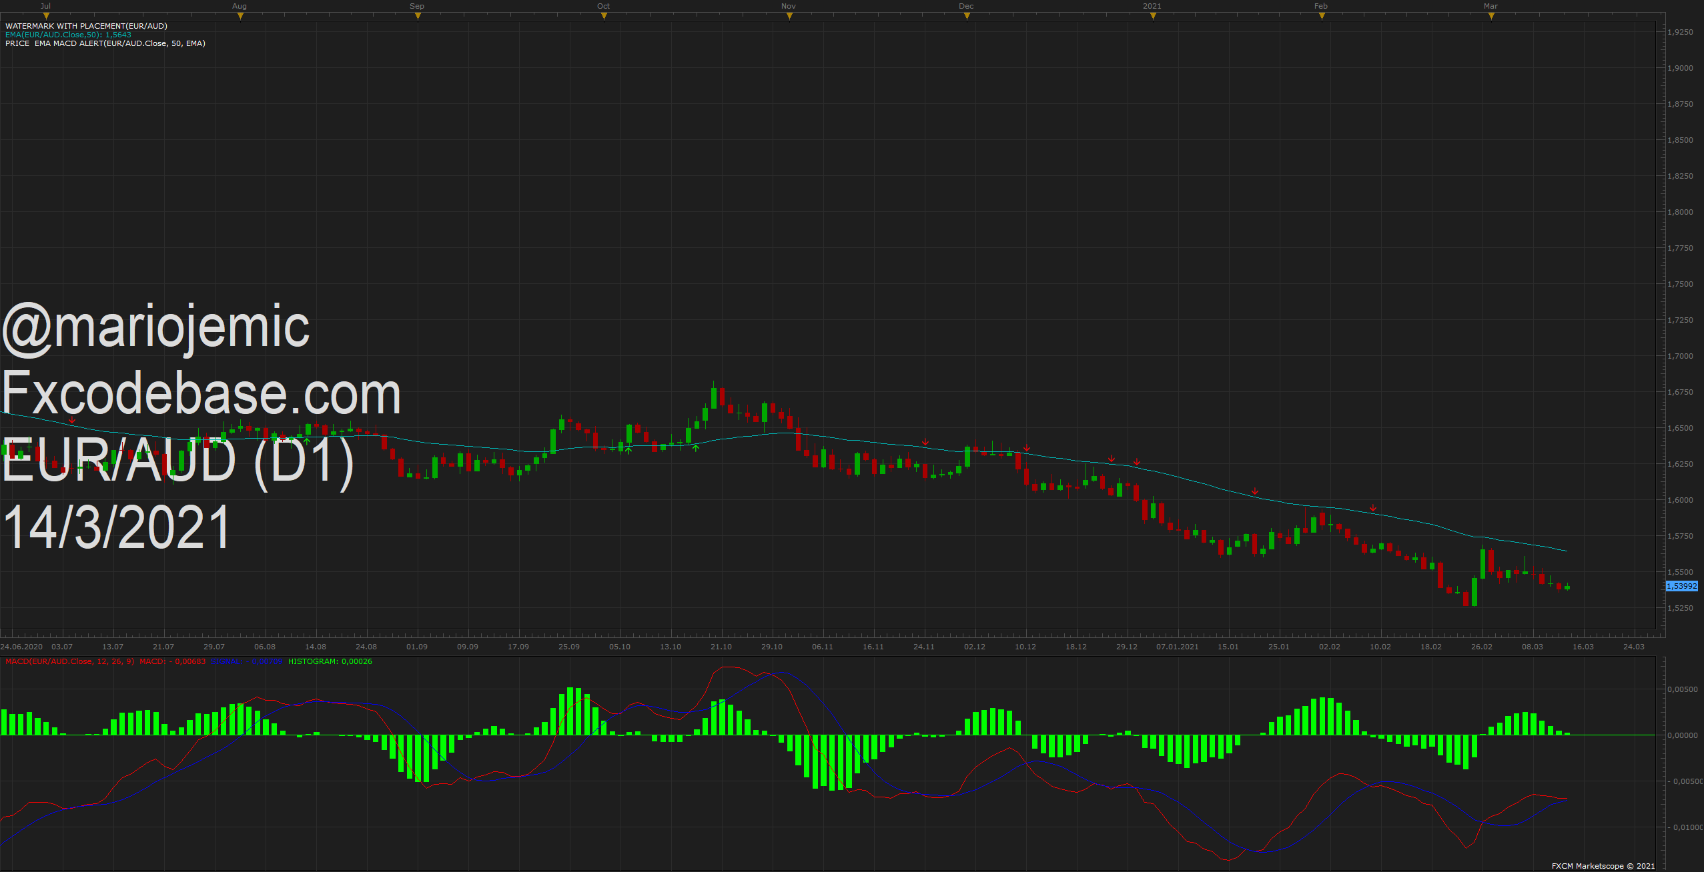
Task: Click red sell arrow between 15.01 and 25.01
Action: click(x=1255, y=491)
